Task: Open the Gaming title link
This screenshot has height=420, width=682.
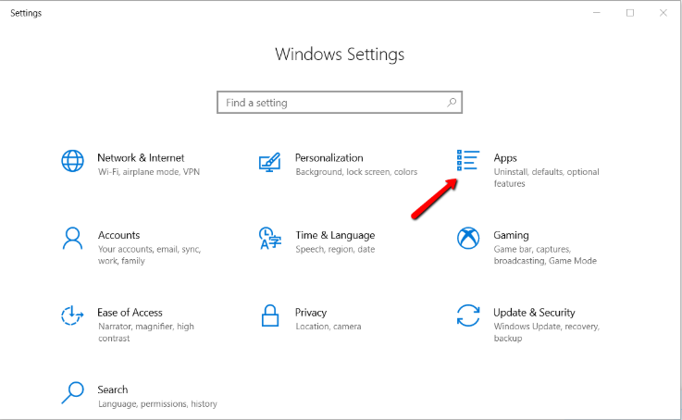Action: [511, 236]
